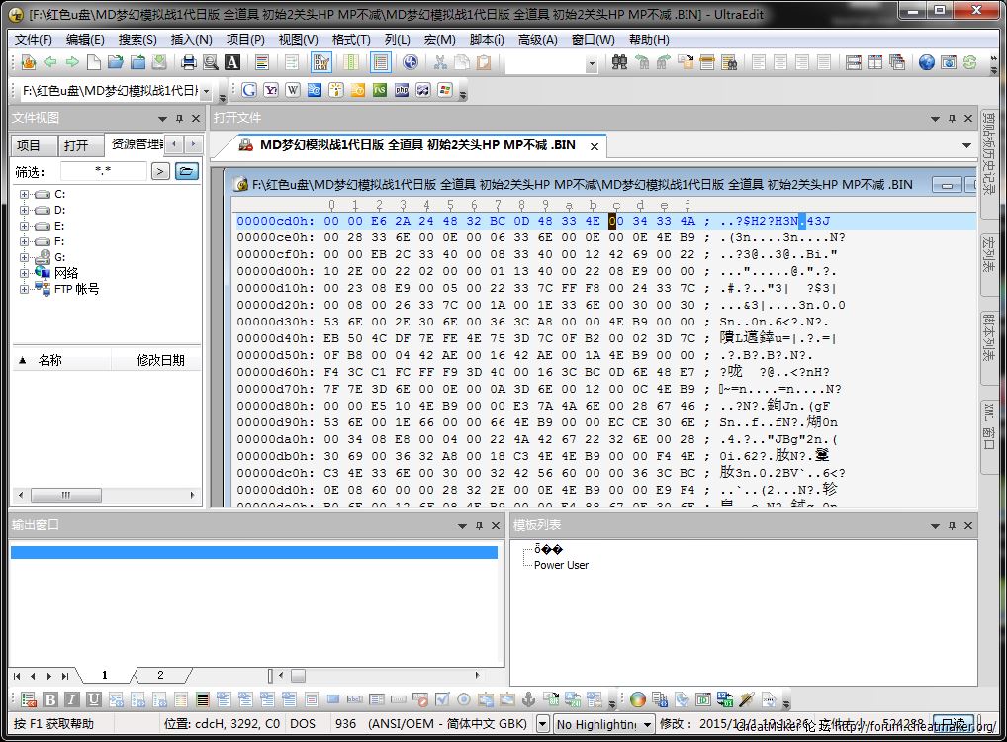This screenshot has width=1007, height=742.
Task: Select Power User in template list
Action: [561, 565]
